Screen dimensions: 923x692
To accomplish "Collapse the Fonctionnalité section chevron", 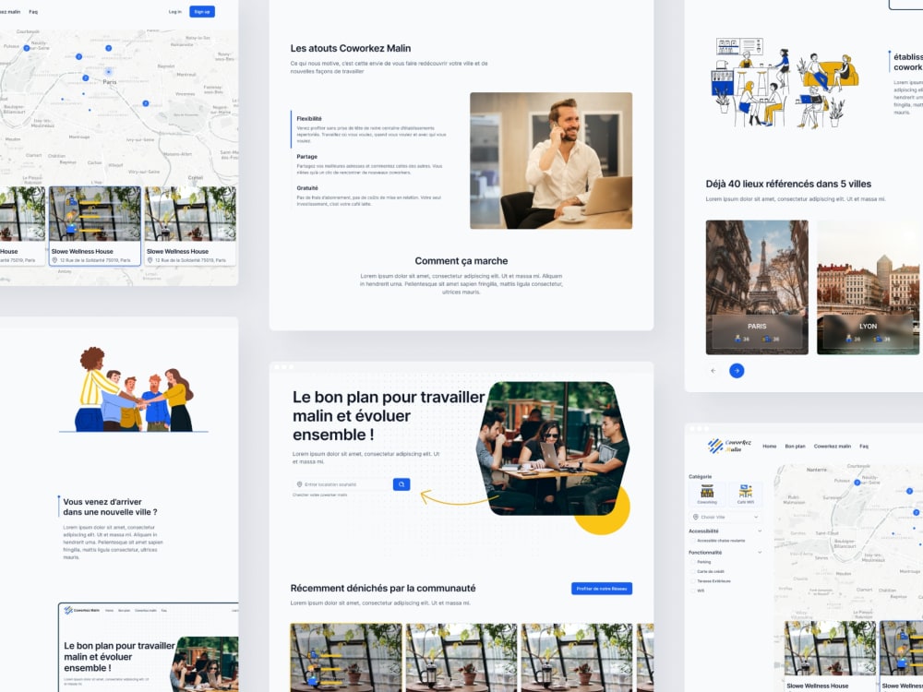I will pos(759,553).
